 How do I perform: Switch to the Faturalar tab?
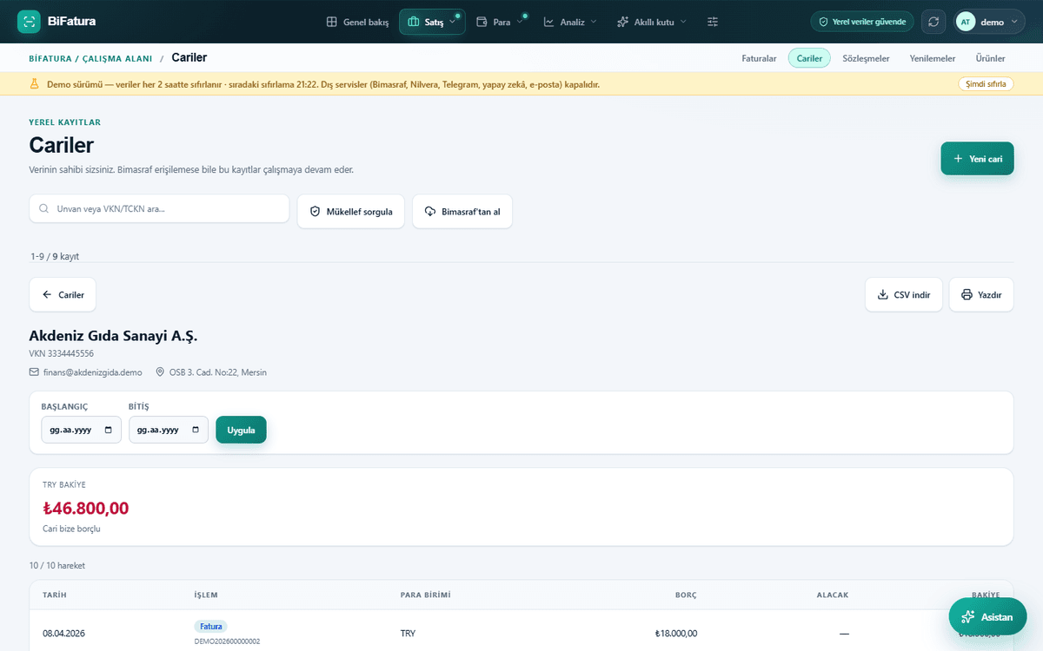point(759,58)
